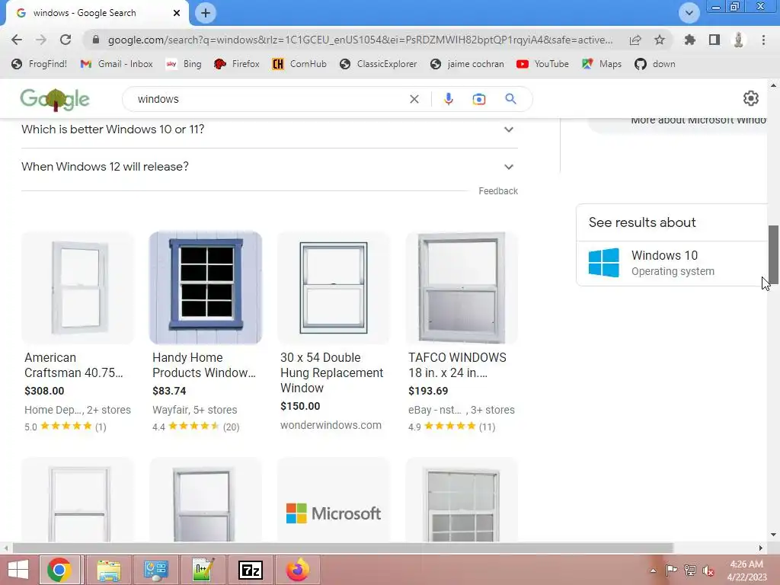Open the Extensions puzzle icon
Screen dimensions: 780x585
click(x=690, y=40)
